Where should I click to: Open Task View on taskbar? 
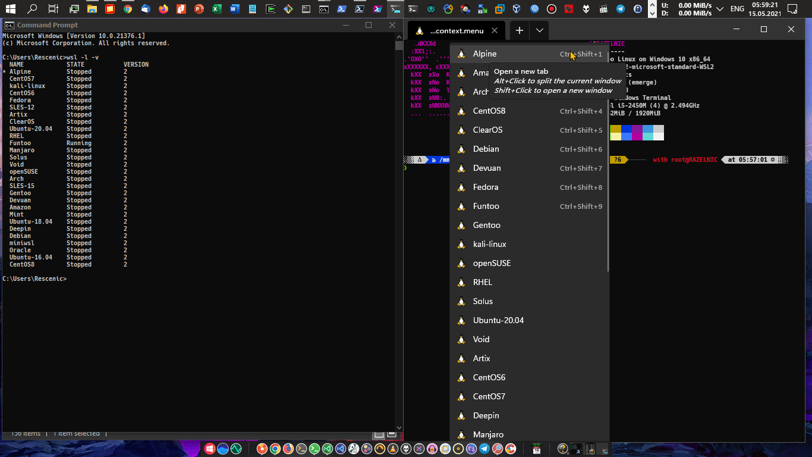[53, 9]
